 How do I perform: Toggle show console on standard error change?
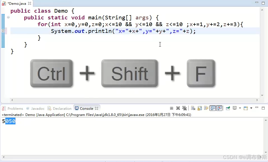pyautogui.click(x=219, y=108)
